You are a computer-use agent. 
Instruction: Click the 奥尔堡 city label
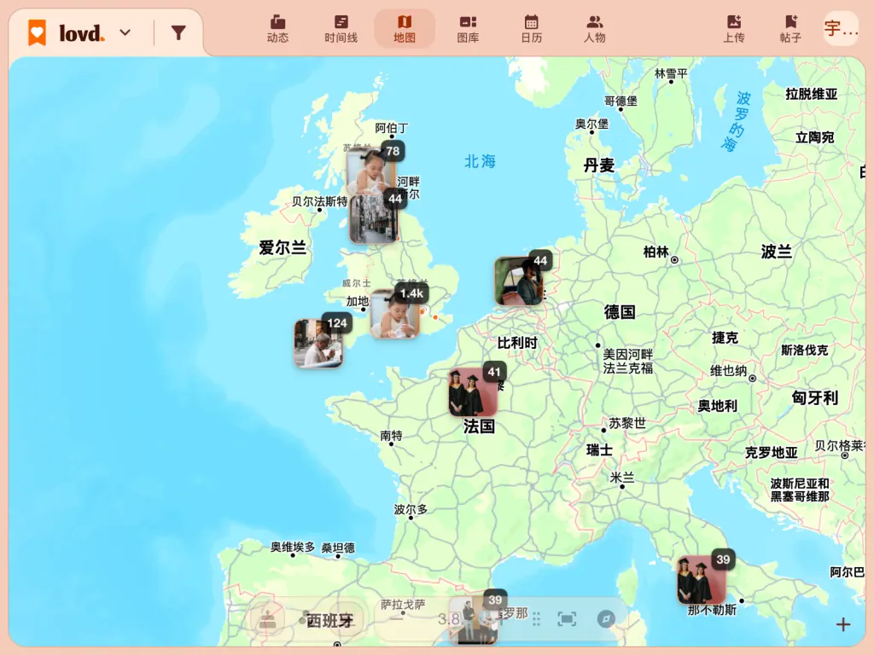(x=592, y=124)
